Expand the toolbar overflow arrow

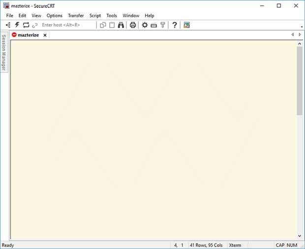point(301,27)
